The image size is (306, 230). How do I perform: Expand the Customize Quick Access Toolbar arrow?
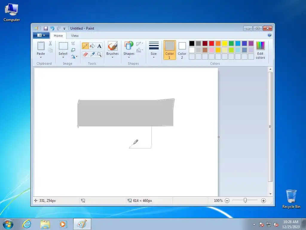click(x=64, y=28)
